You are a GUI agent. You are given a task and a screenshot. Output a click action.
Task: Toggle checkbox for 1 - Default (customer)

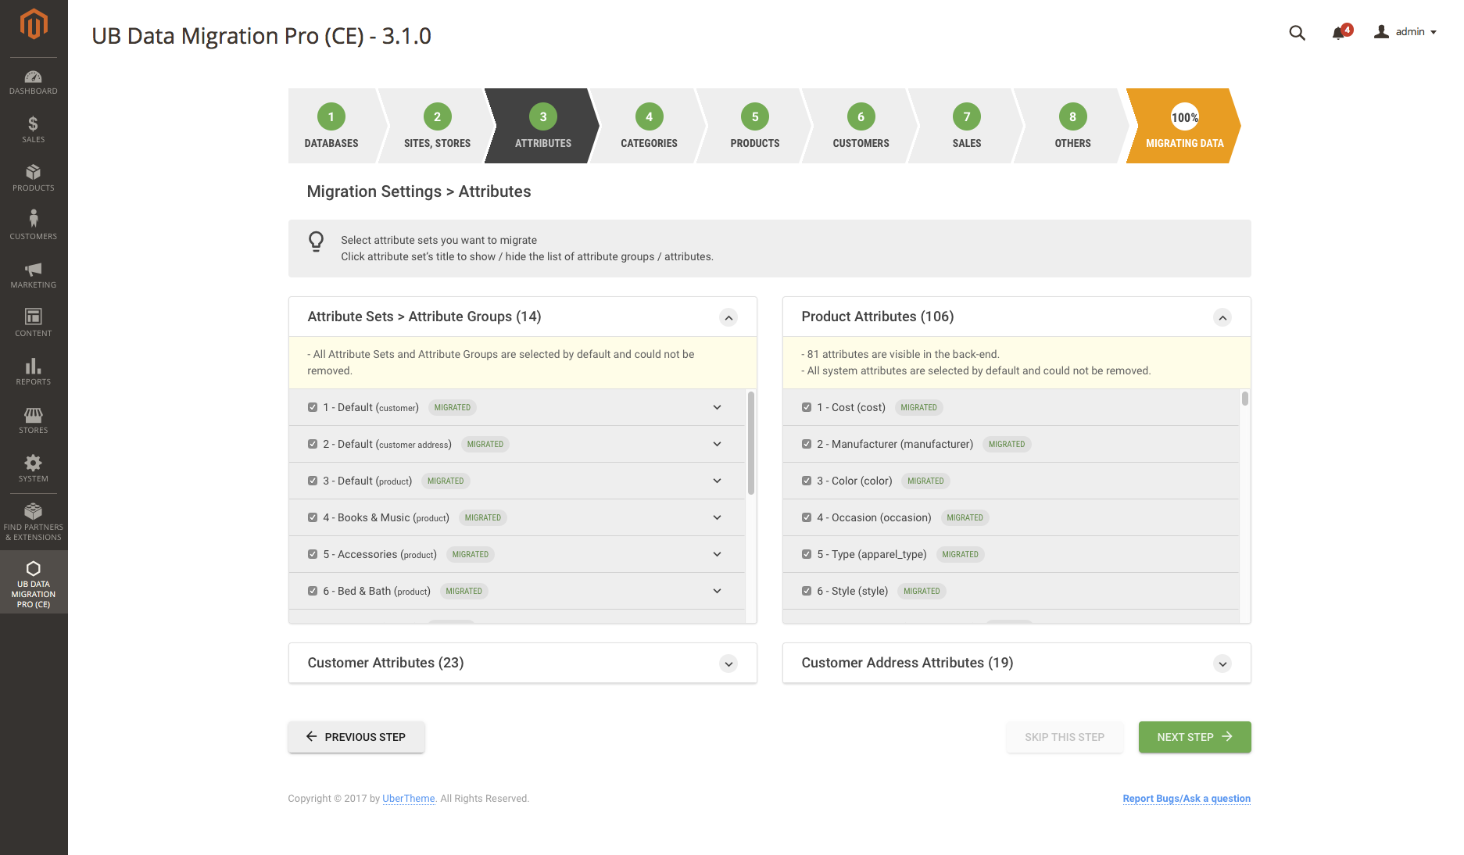[313, 407]
